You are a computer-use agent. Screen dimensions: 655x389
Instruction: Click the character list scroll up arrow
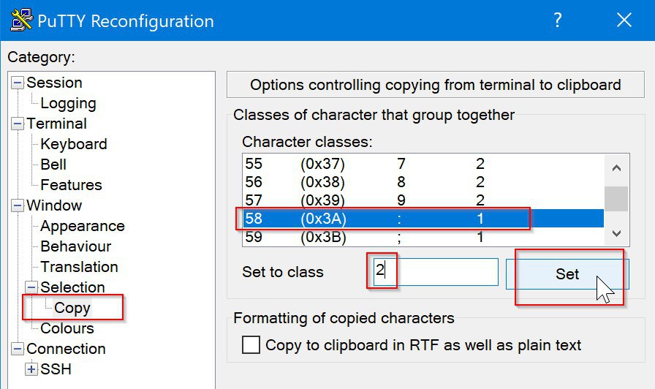(616, 168)
